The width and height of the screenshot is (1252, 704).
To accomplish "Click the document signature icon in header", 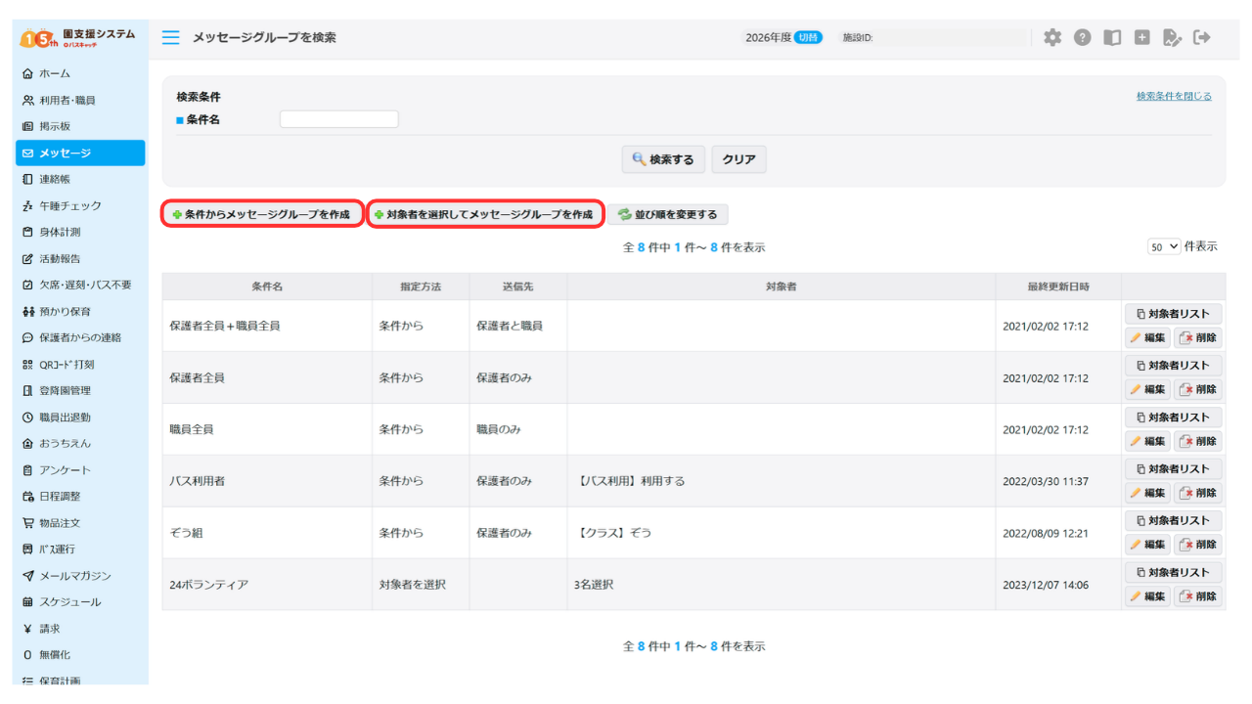I will point(1172,37).
